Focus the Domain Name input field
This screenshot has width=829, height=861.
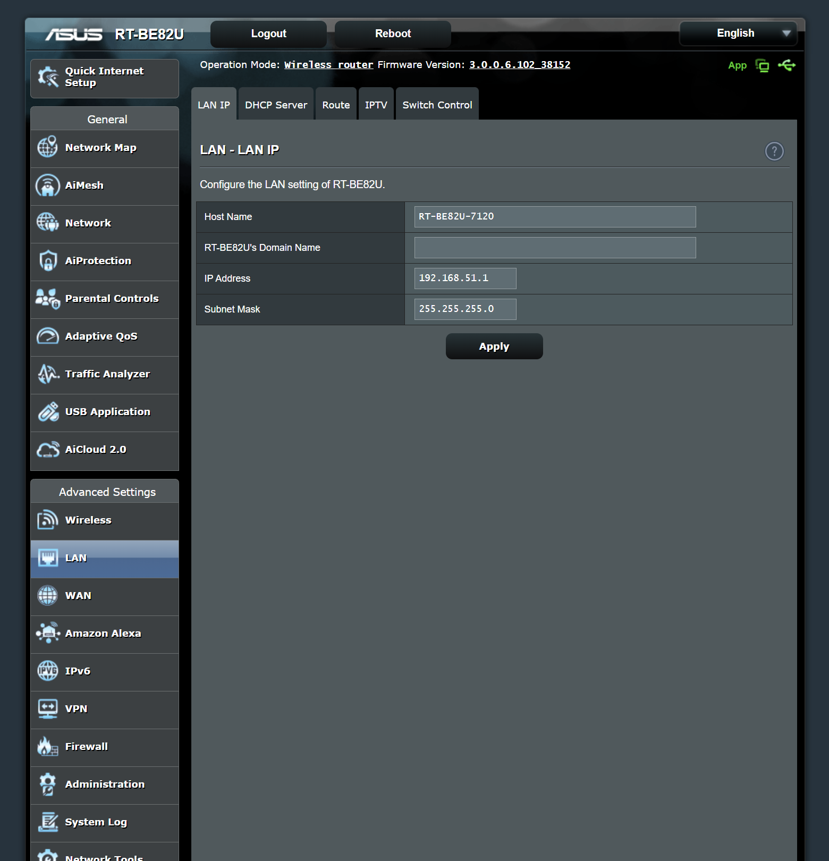pos(555,248)
